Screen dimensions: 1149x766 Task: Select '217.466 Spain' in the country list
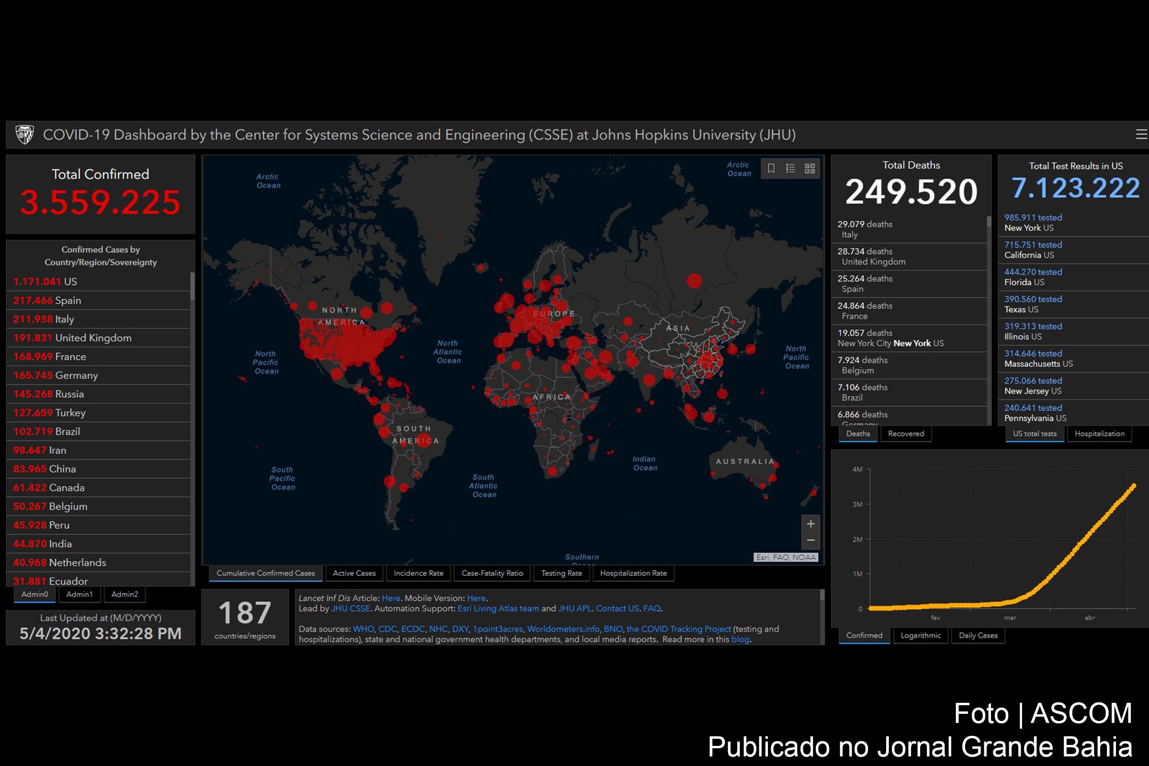[98, 300]
